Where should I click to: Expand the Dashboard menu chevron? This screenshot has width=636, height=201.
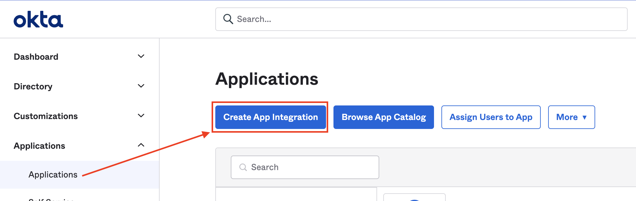point(141,56)
